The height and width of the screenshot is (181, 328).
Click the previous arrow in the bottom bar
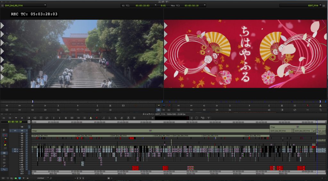click(78, 178)
